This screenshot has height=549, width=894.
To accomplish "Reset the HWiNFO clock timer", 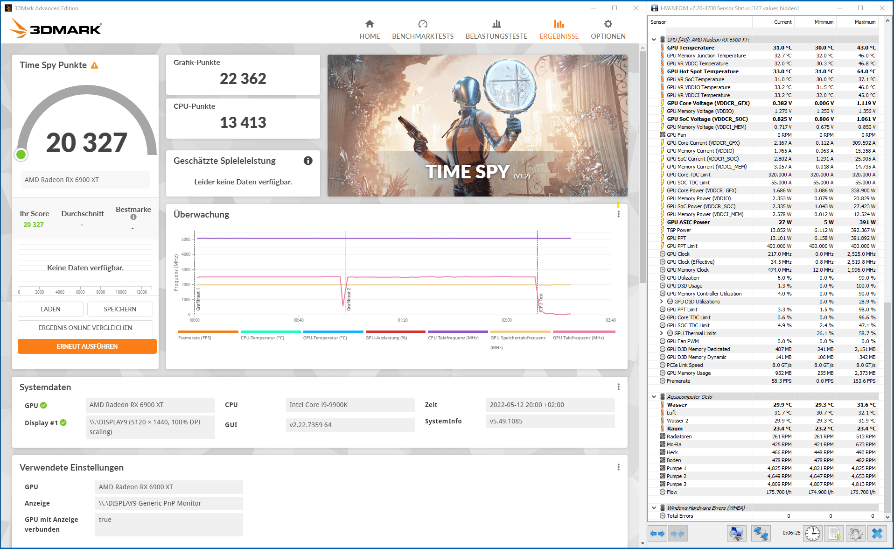I will pos(812,533).
